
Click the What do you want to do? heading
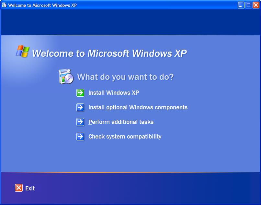point(125,77)
